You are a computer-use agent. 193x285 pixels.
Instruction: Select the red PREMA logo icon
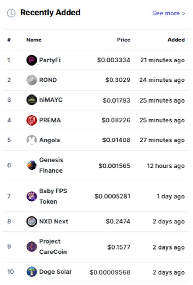pyautogui.click(x=32, y=120)
